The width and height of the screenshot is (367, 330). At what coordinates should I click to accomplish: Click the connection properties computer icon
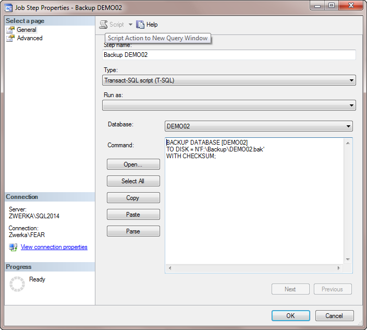point(13,247)
